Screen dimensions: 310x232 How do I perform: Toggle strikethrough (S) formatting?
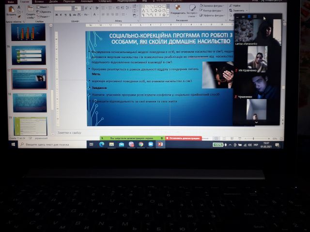(70, 15)
